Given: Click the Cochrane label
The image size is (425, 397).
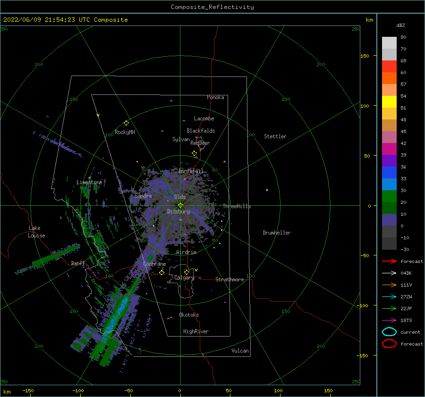Looking at the screenshot, I should coord(154,264).
